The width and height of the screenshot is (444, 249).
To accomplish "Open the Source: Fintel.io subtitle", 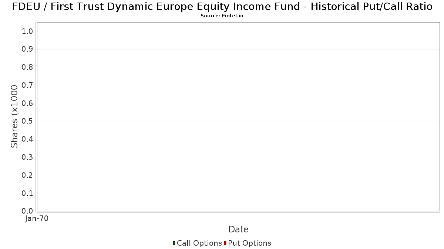I will coord(222,16).
